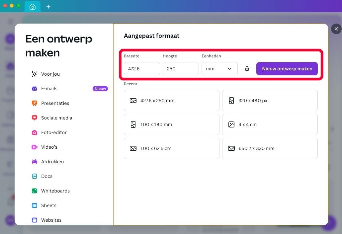Close the dialog with the X button
Viewport: 342px width, 234px height.
tap(336, 29)
